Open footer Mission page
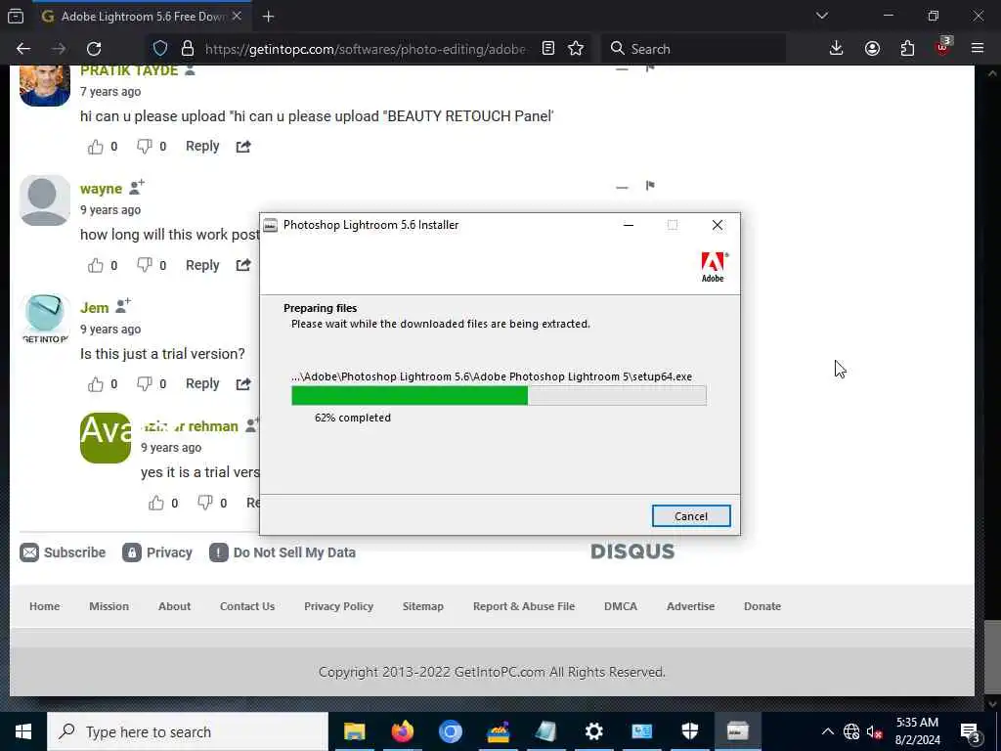The width and height of the screenshot is (1001, 751). (x=109, y=606)
